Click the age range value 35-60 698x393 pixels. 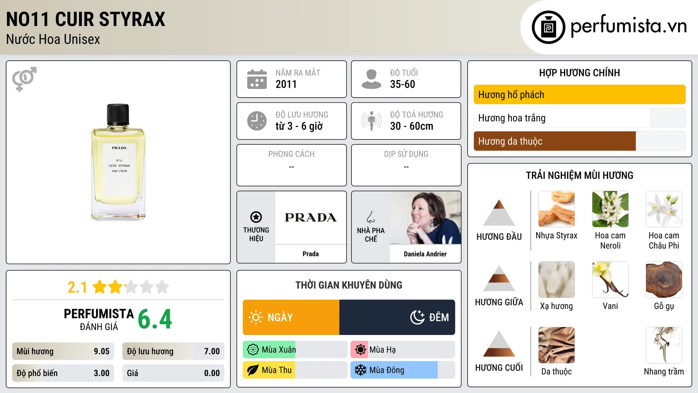click(x=403, y=84)
